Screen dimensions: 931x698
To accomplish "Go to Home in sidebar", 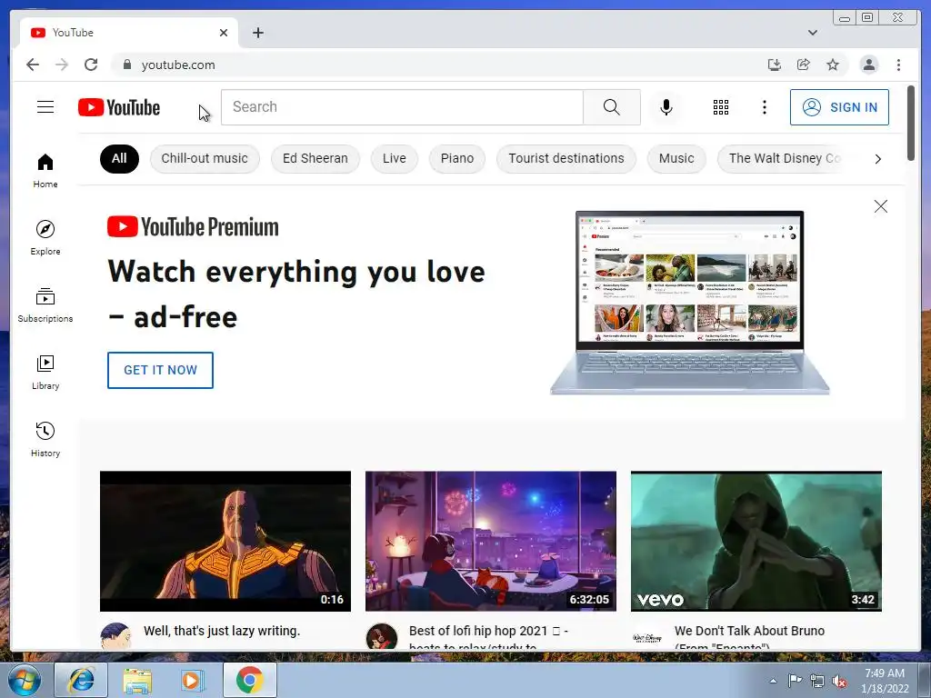I will [45, 171].
